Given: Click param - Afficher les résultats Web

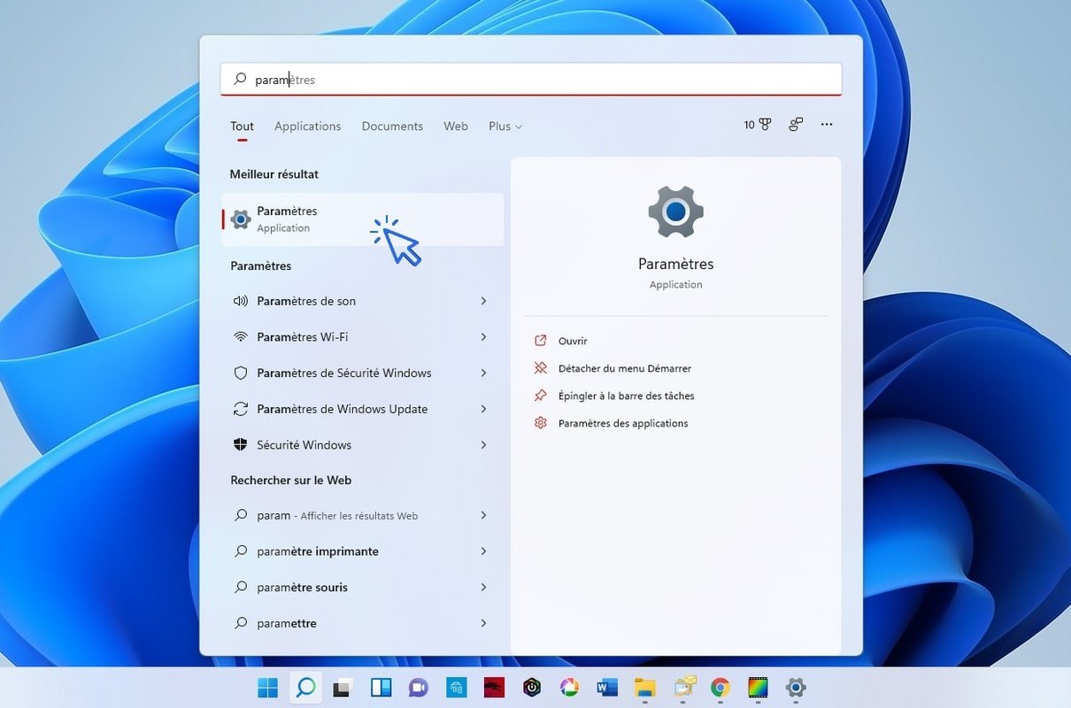Looking at the screenshot, I should (362, 515).
